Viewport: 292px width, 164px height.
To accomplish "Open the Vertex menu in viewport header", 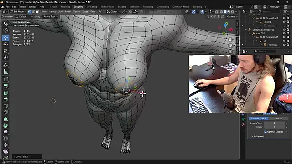I will click(x=76, y=12).
